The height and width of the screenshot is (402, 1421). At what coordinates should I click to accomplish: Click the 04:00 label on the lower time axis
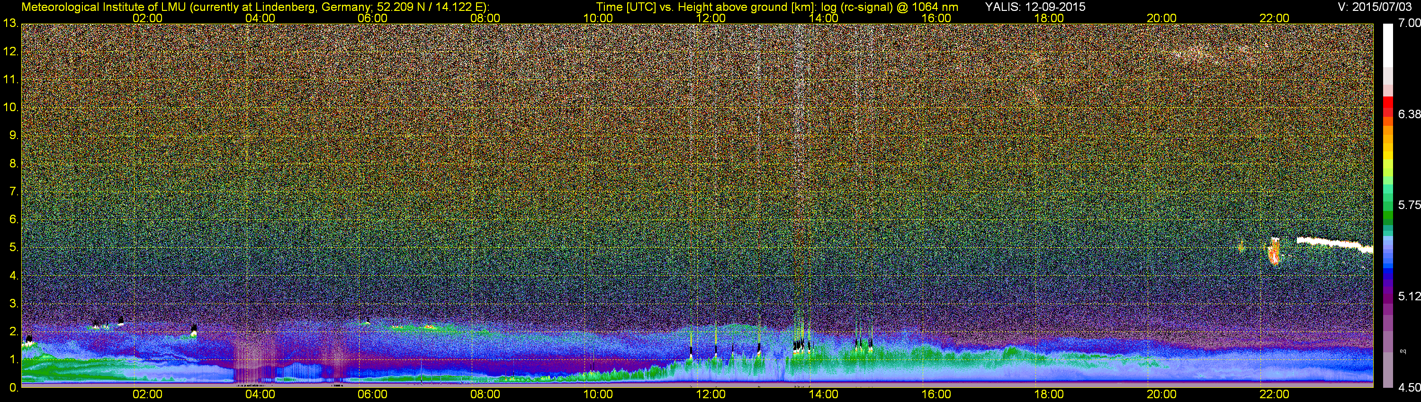[261, 395]
